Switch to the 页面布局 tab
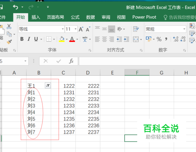The width and height of the screenshot is (196, 152). click(56, 17)
